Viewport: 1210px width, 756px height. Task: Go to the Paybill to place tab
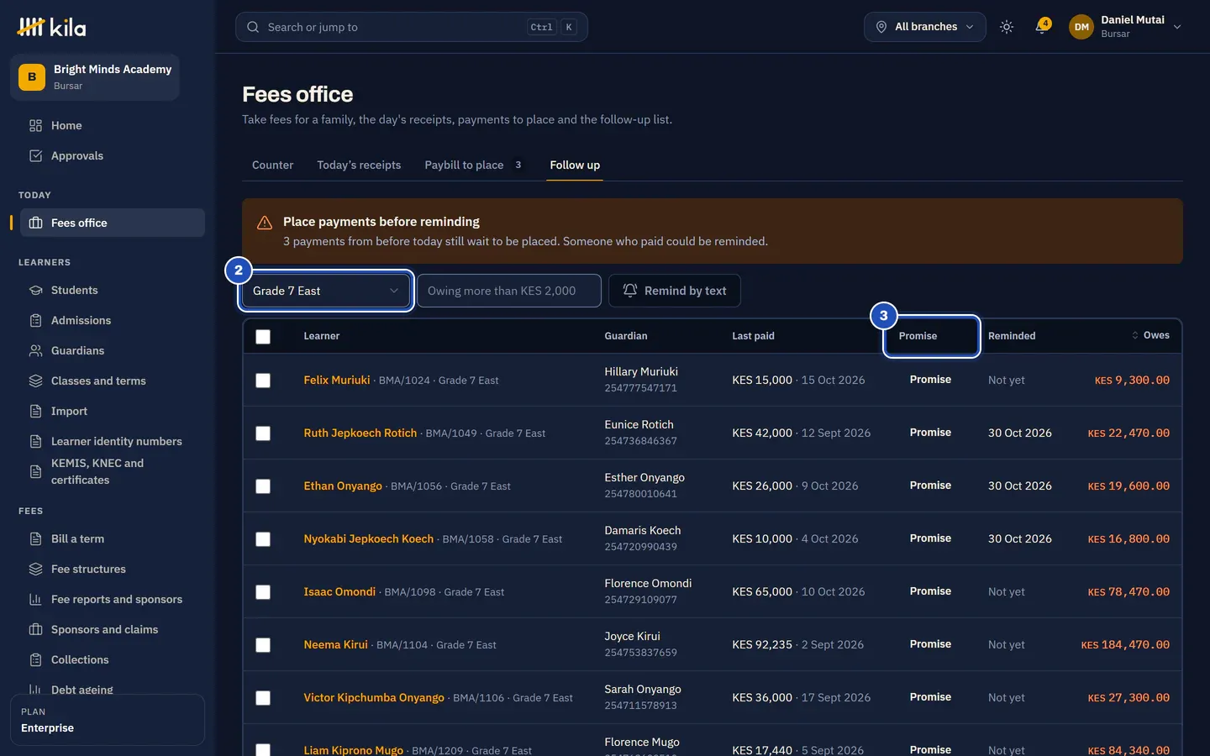474,165
